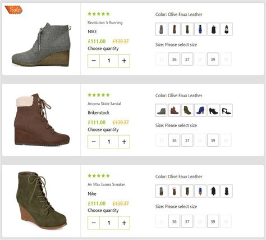Decrease quantity for Air Max Excess Sneaker
Image resolution: width=266 pixels, height=240 pixels.
(x=94, y=223)
